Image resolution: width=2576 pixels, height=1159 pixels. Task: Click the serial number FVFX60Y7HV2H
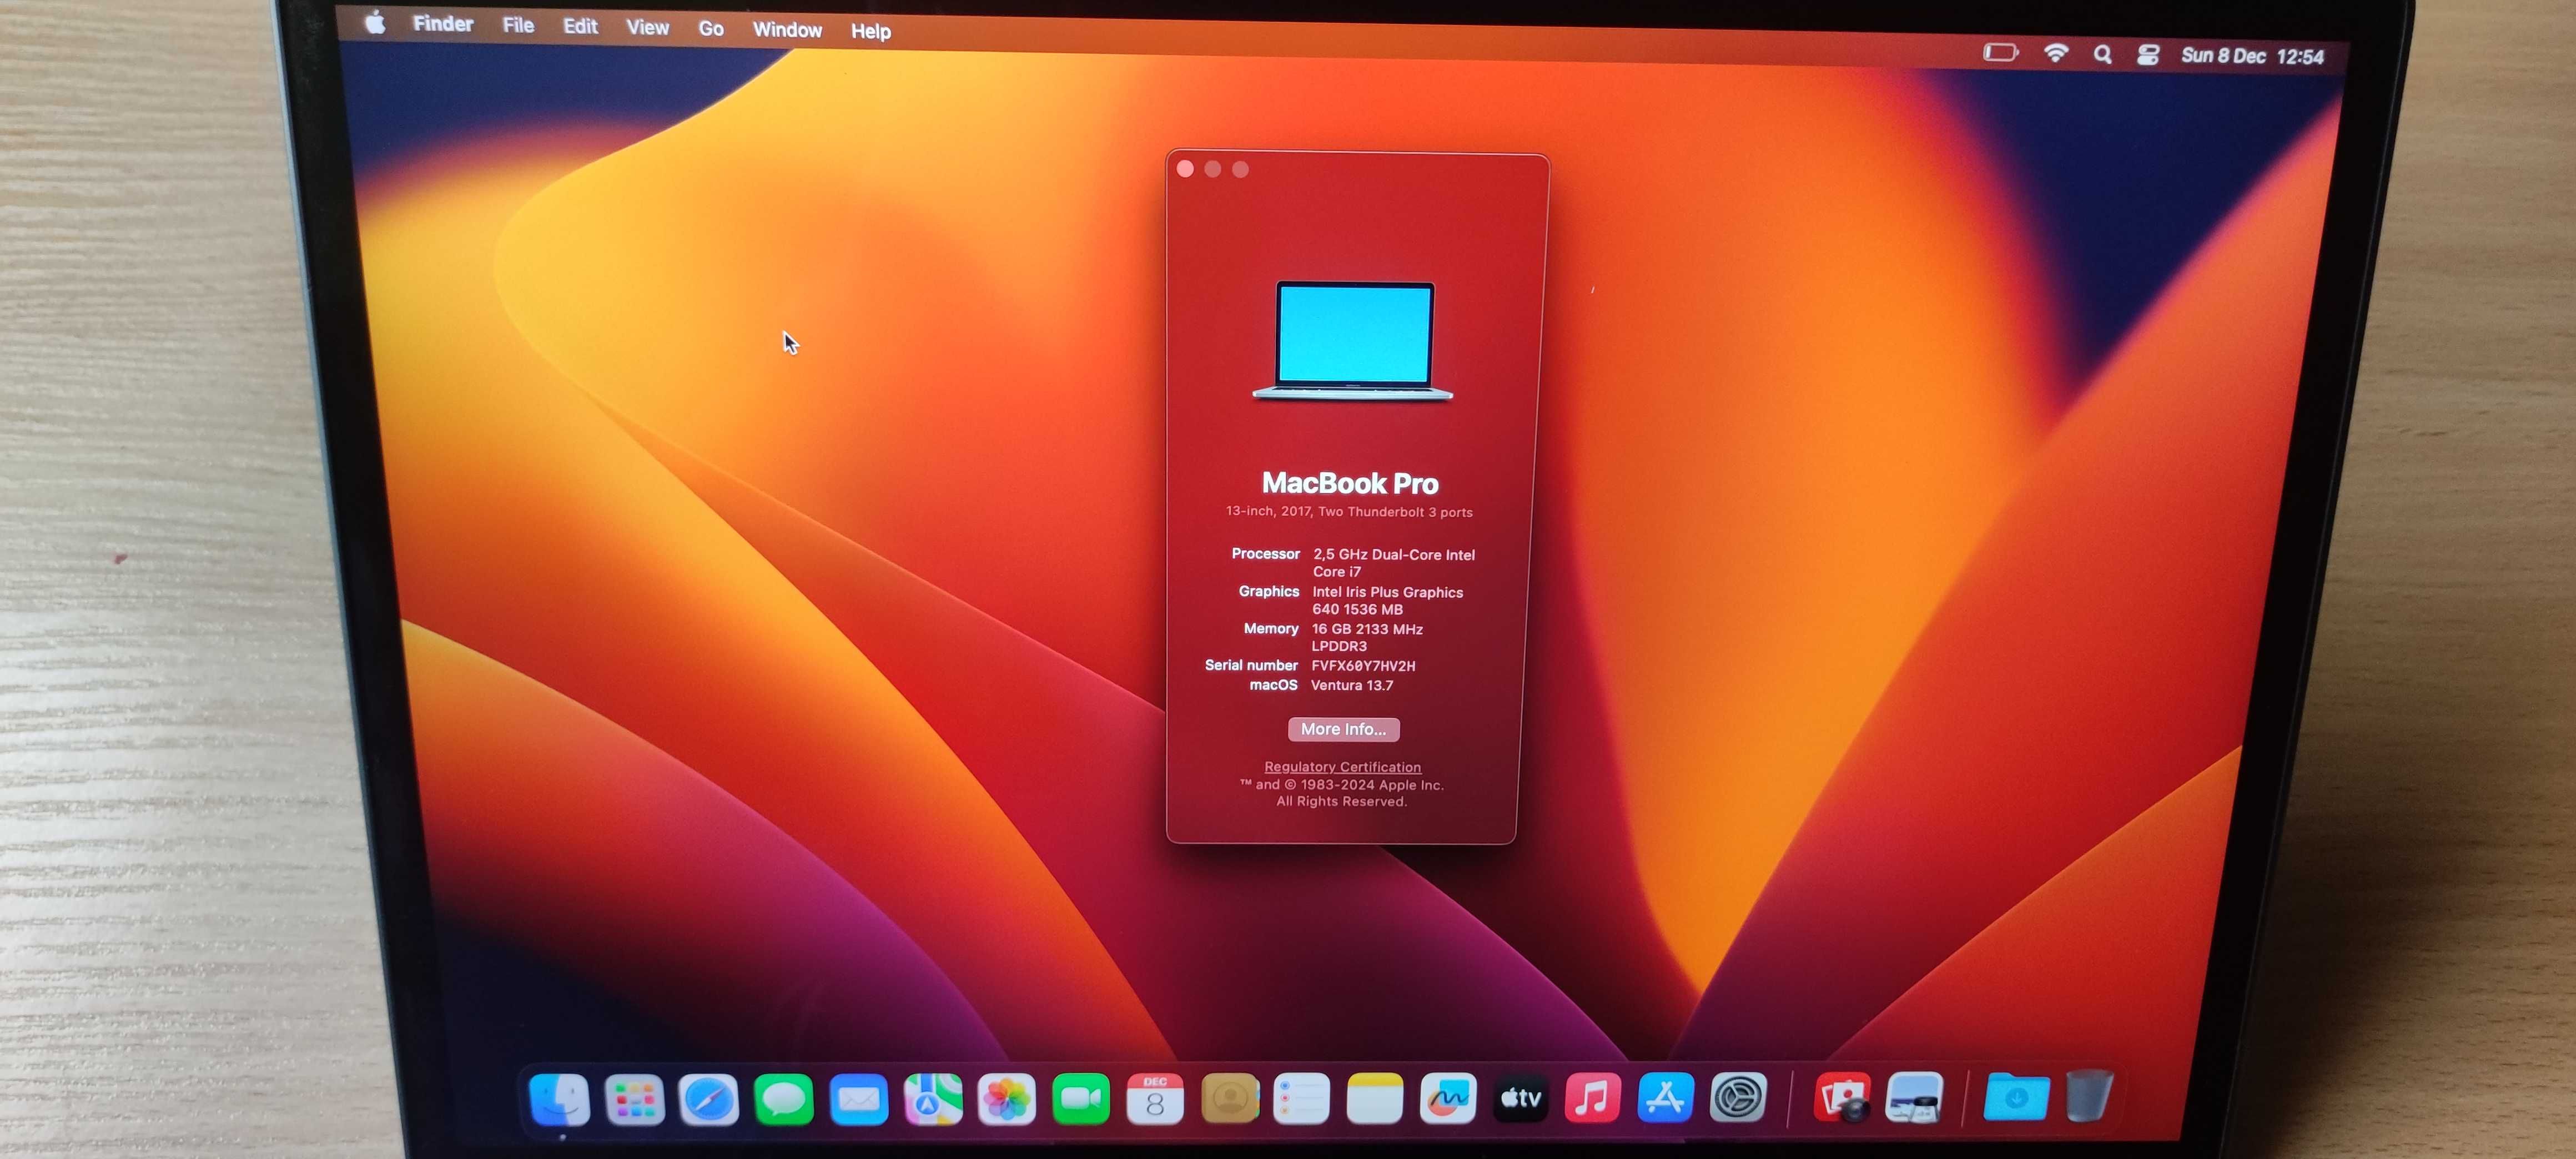(x=1363, y=666)
